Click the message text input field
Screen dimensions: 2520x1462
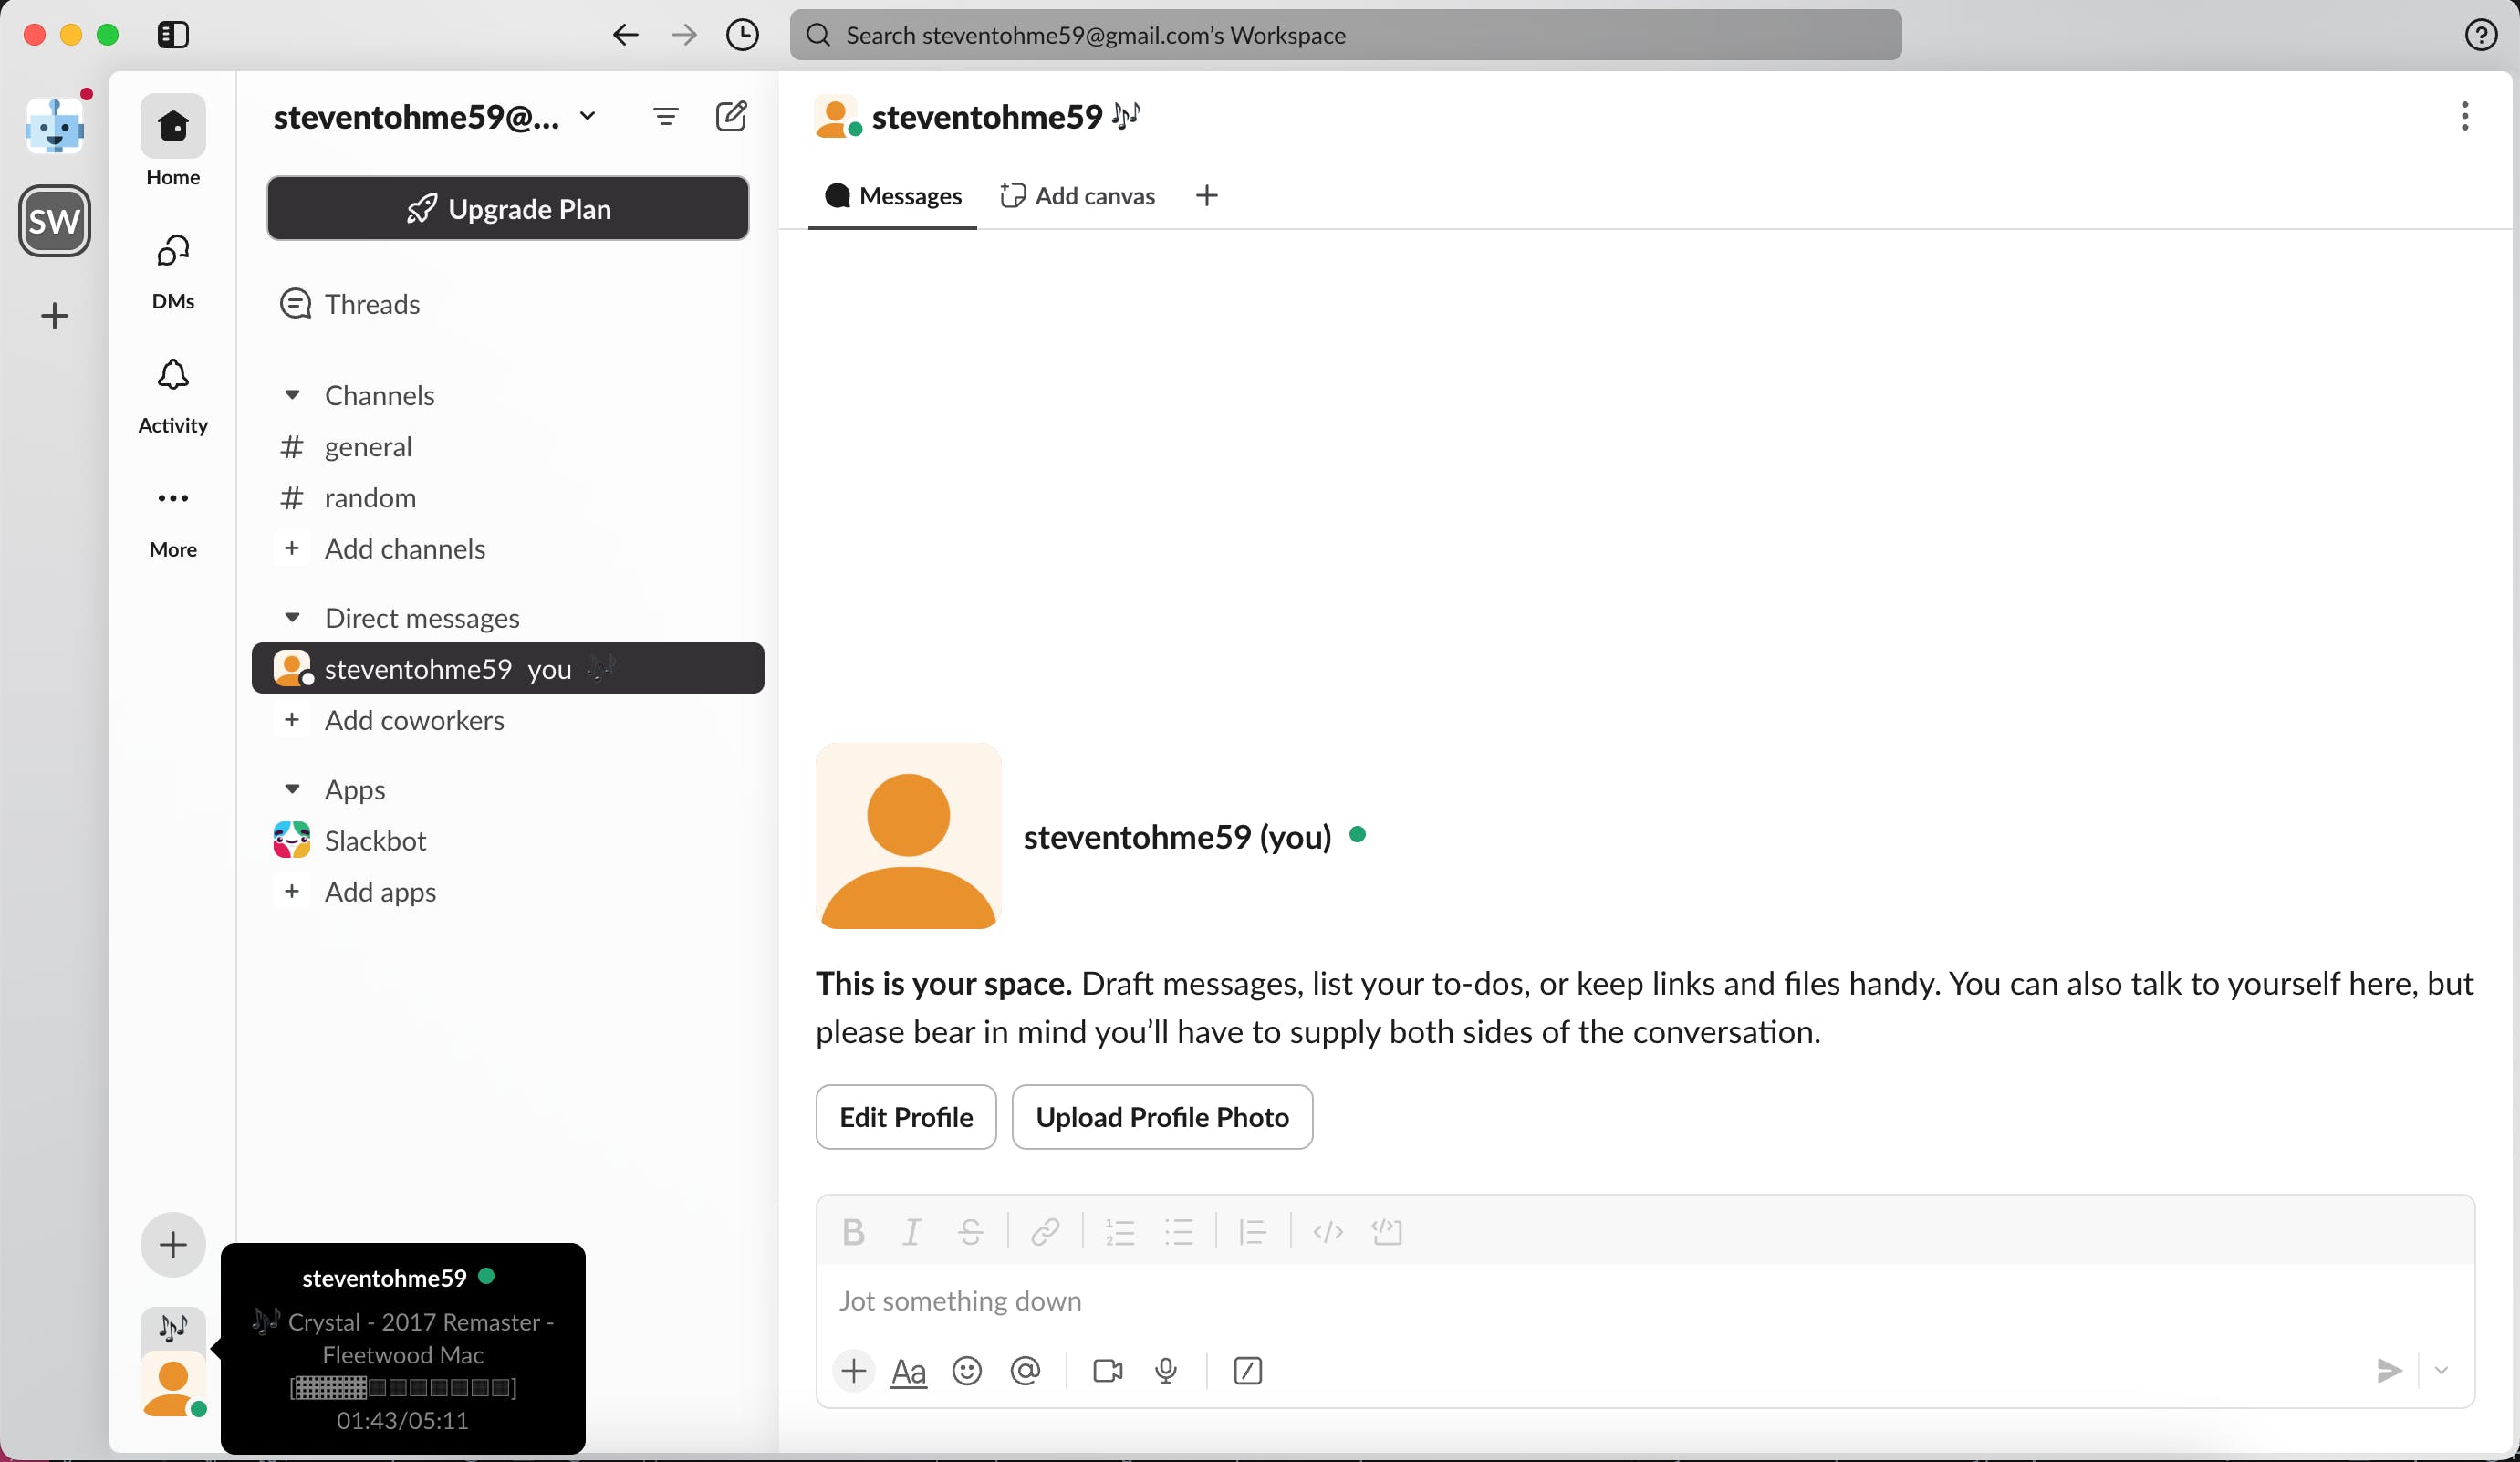click(x=1643, y=1300)
